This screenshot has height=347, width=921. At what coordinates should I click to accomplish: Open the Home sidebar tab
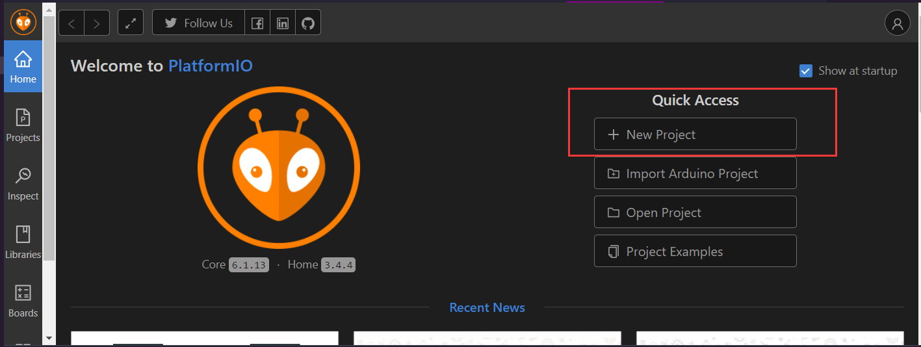click(x=23, y=67)
